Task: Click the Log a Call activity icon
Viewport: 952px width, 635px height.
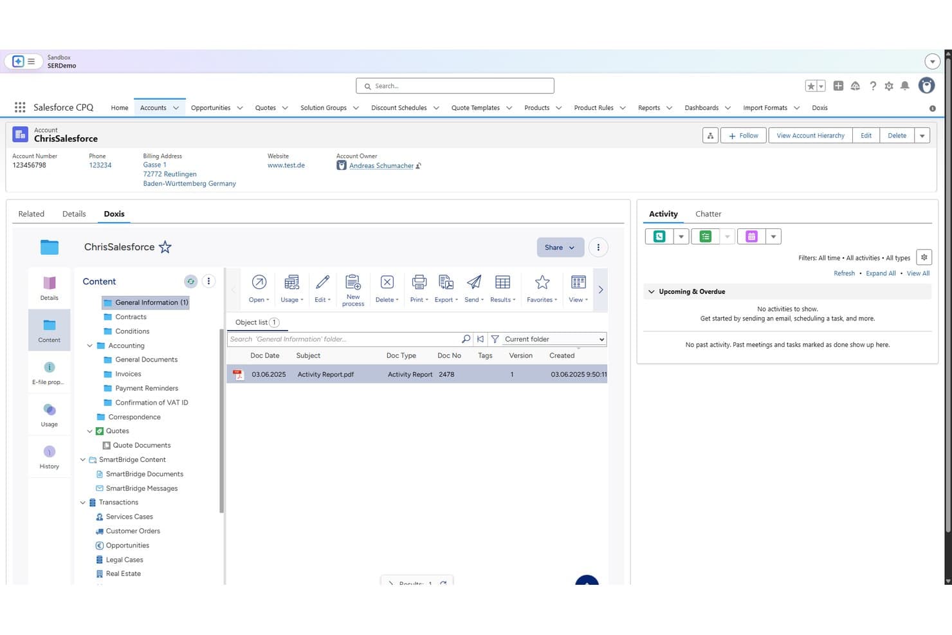Action: [x=659, y=237]
